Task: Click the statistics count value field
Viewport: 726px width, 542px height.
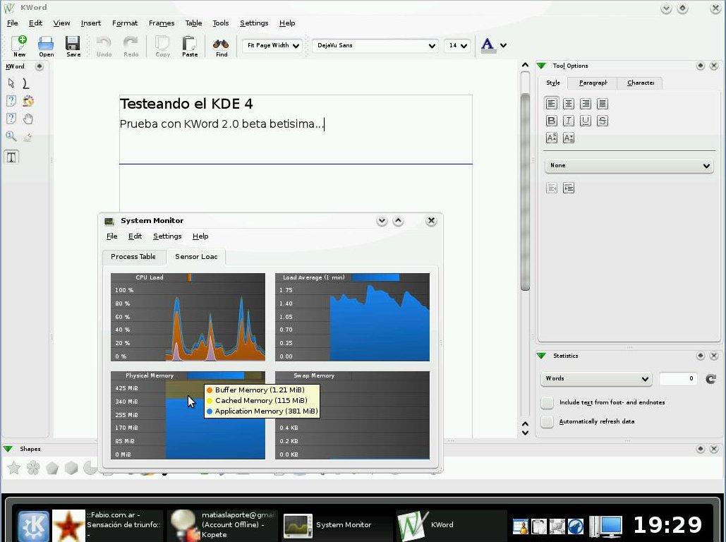Action: [x=678, y=378]
